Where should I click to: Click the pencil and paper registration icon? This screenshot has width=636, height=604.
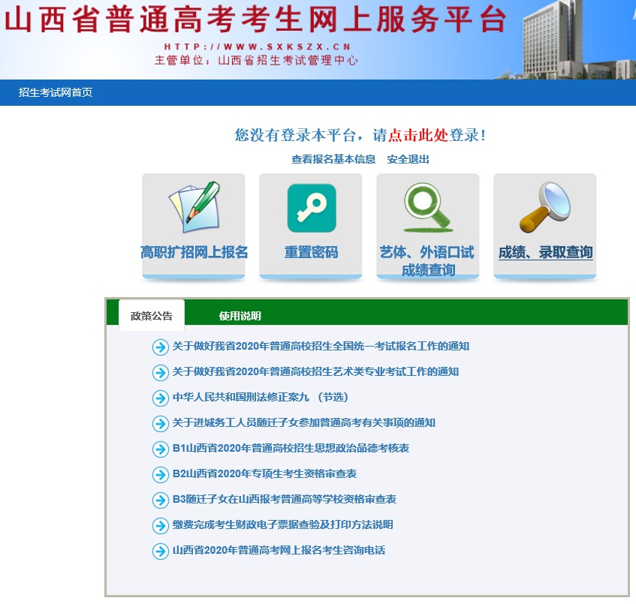[x=194, y=207]
